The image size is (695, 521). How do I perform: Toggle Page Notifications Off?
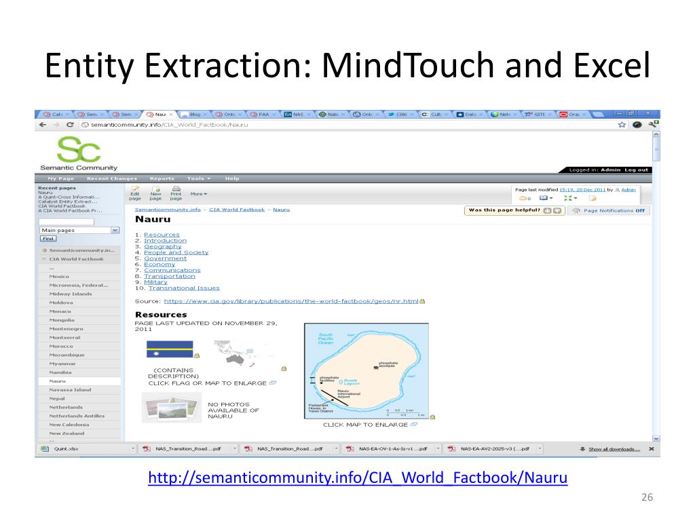pyautogui.click(x=610, y=211)
